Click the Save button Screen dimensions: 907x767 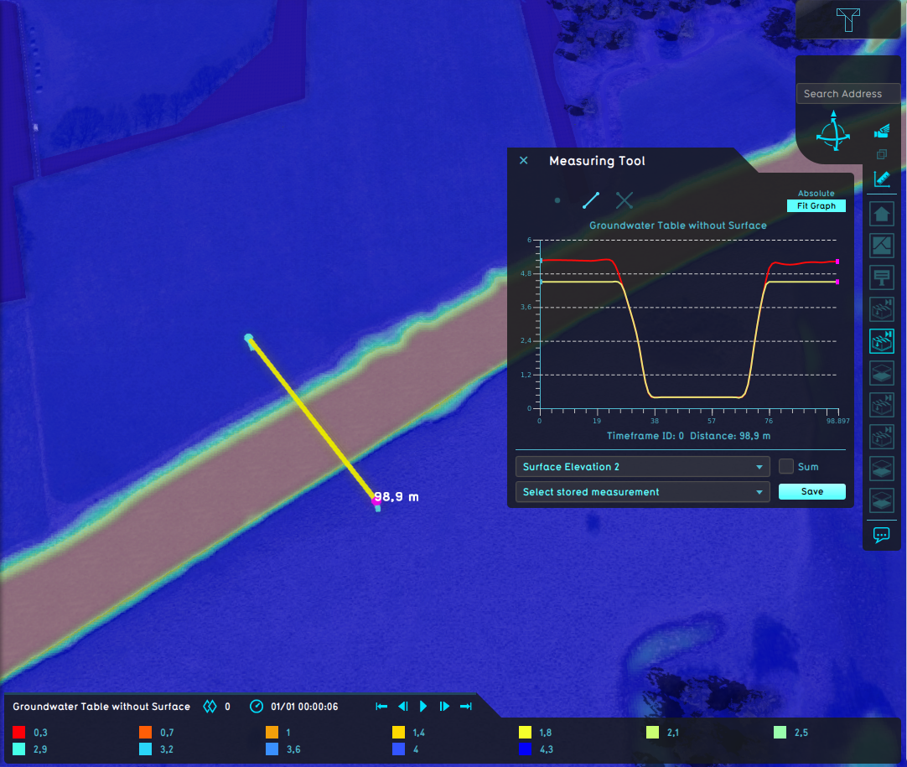click(811, 492)
